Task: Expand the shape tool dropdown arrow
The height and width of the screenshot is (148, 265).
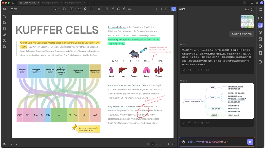Action: coord(94,9)
